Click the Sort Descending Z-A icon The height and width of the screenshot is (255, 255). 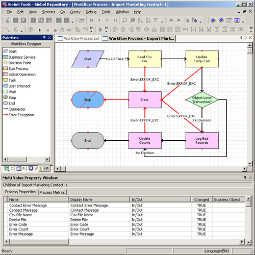[x=148, y=20]
